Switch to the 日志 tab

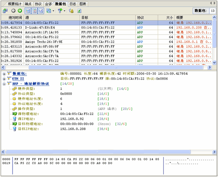coord(73,4)
